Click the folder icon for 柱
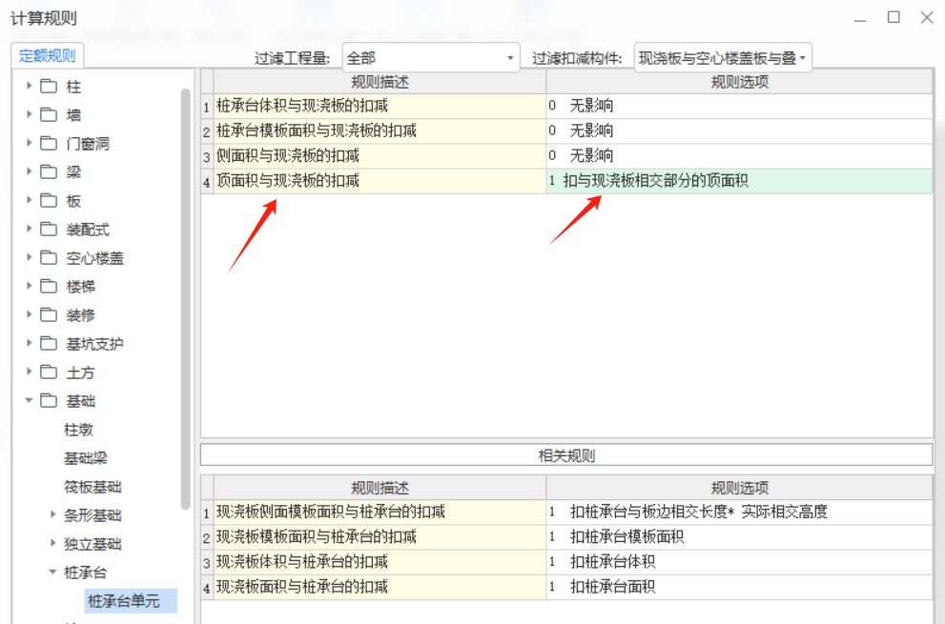The width and height of the screenshot is (945, 624). coord(49,86)
